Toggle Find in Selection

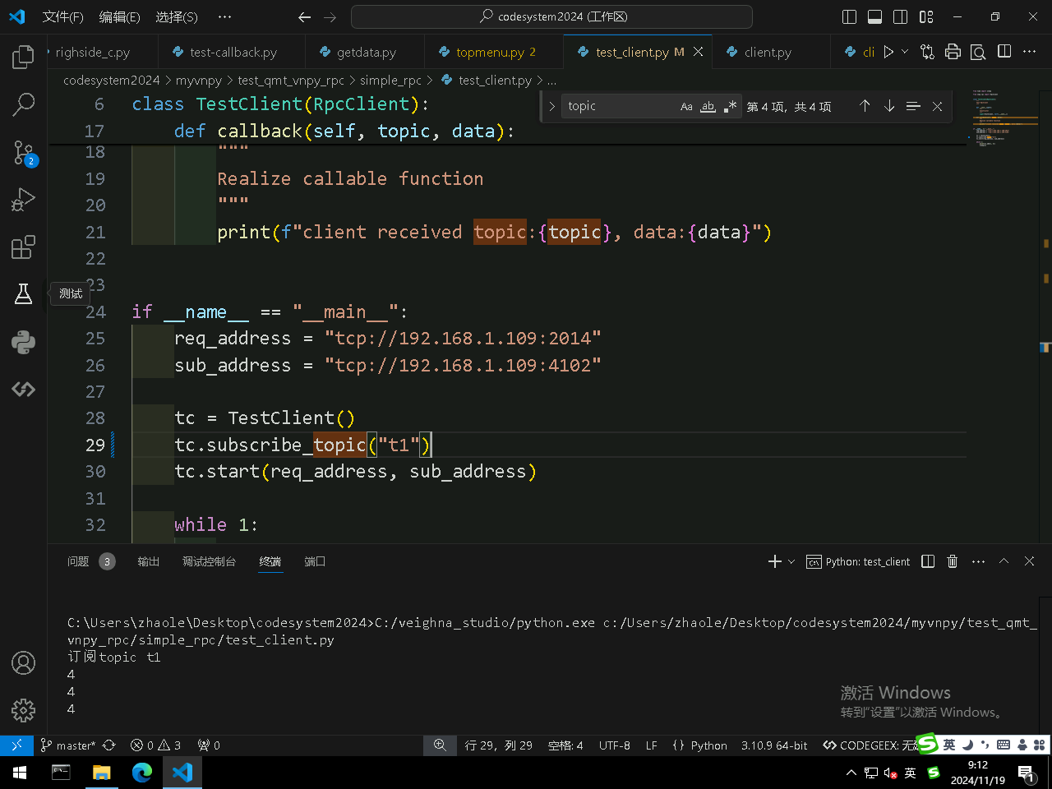[x=913, y=106]
